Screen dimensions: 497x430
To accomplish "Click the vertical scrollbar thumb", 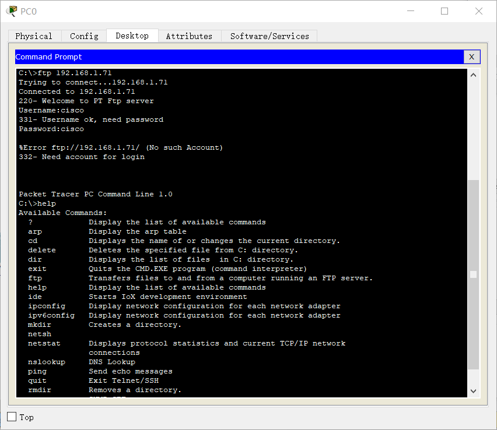I will (x=473, y=274).
